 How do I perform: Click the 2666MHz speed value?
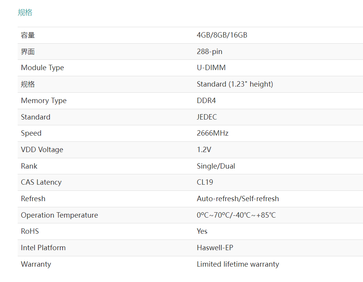click(x=213, y=133)
